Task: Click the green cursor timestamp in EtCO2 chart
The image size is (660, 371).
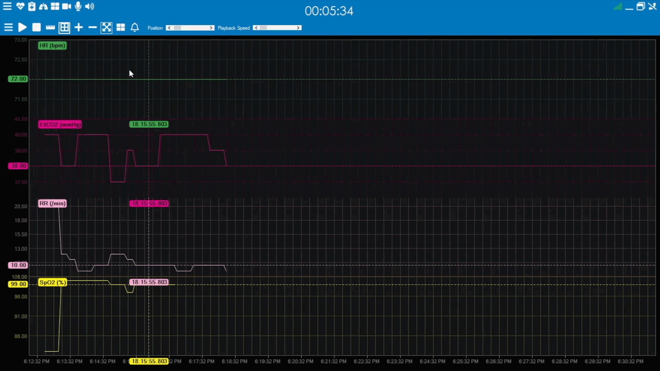Action: [x=149, y=124]
